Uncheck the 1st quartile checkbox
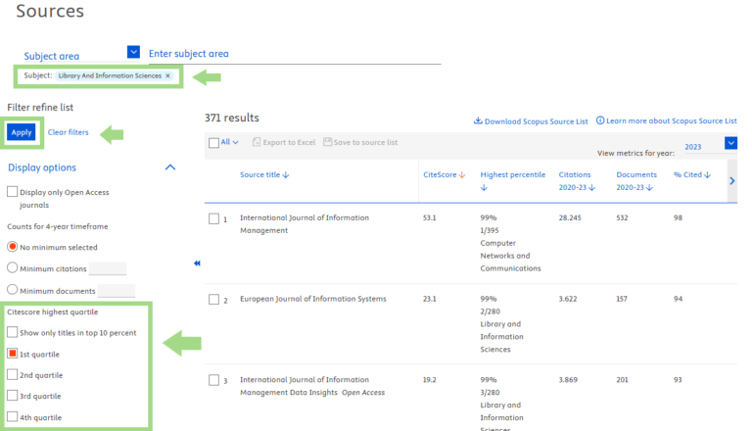 (x=12, y=354)
